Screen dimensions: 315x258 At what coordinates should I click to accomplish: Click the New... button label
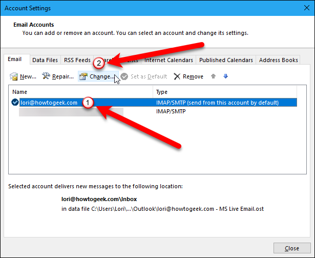[28, 76]
